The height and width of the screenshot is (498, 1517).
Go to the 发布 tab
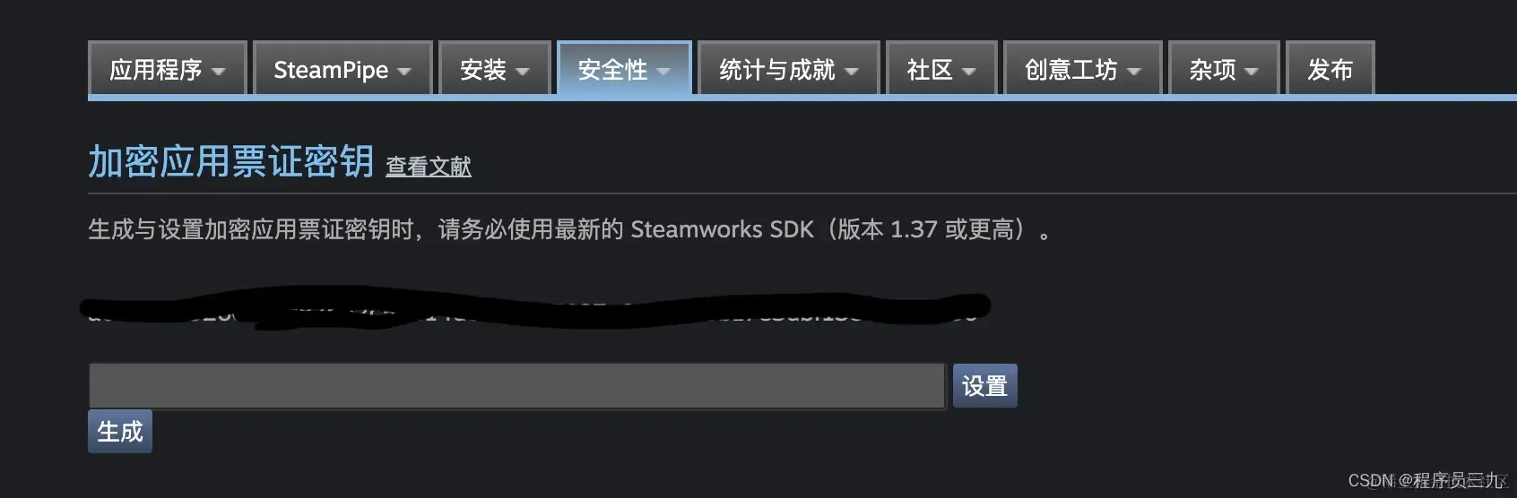coord(1331,68)
